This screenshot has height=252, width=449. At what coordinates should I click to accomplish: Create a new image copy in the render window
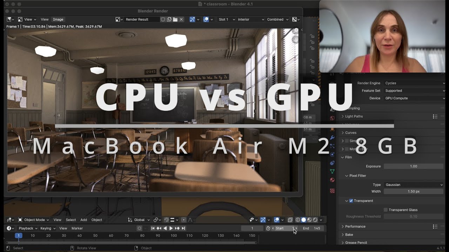(169, 19)
